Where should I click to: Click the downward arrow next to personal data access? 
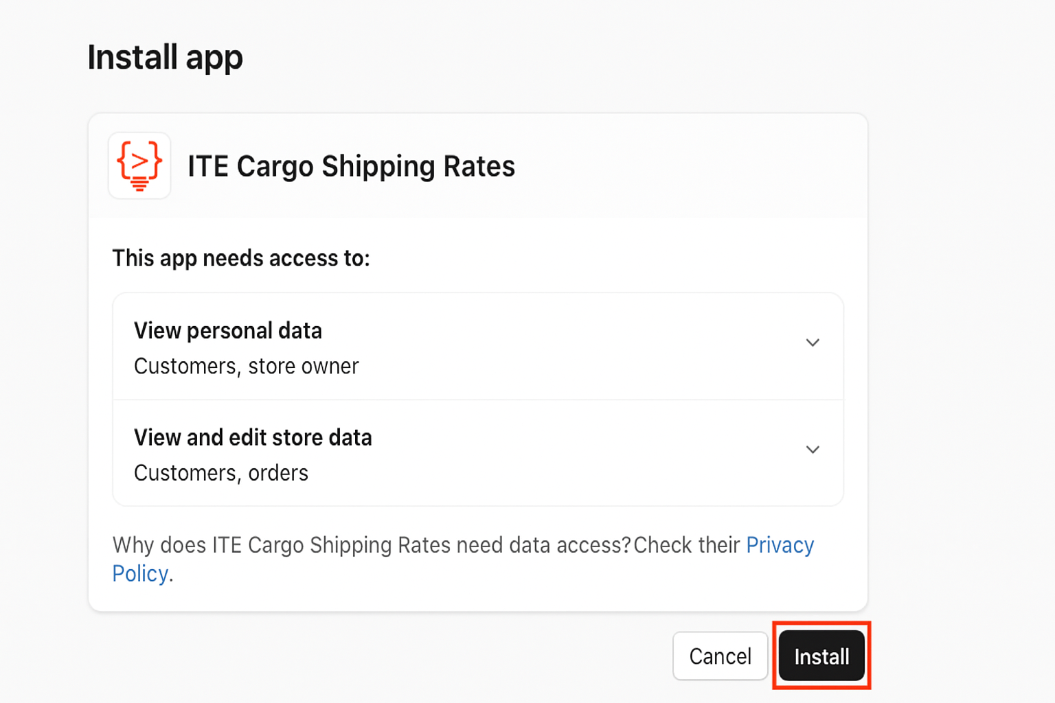(813, 342)
